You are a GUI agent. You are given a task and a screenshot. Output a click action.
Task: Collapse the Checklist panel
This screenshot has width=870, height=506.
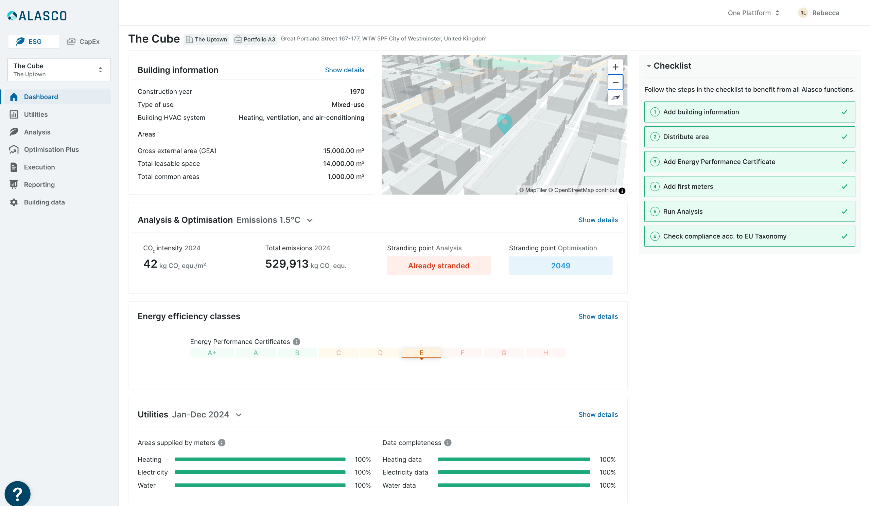coord(648,66)
